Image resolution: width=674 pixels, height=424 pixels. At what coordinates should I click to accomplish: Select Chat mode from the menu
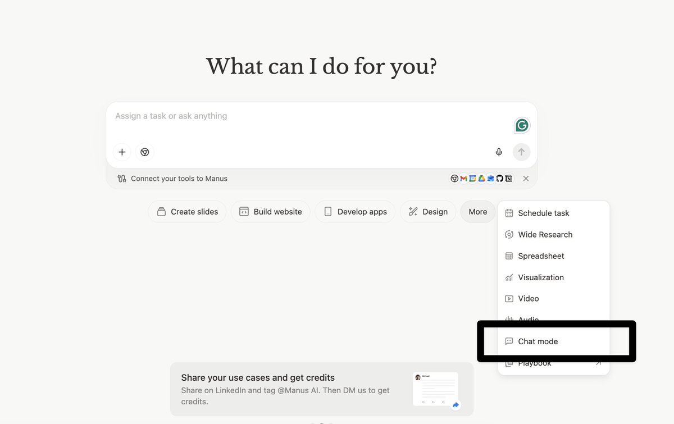[x=538, y=341]
